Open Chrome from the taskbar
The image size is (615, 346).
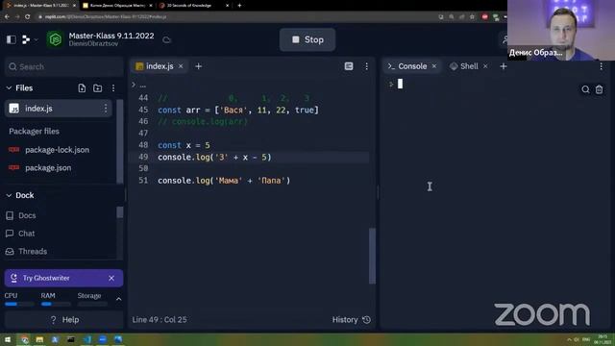click(x=25, y=339)
